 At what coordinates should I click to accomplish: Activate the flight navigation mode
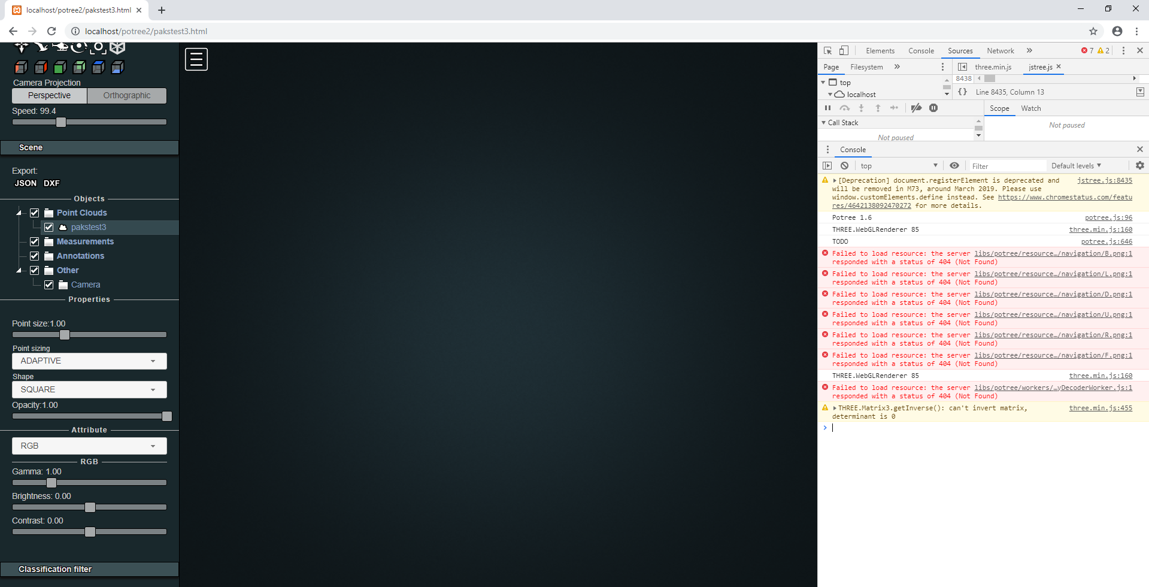(x=42, y=47)
